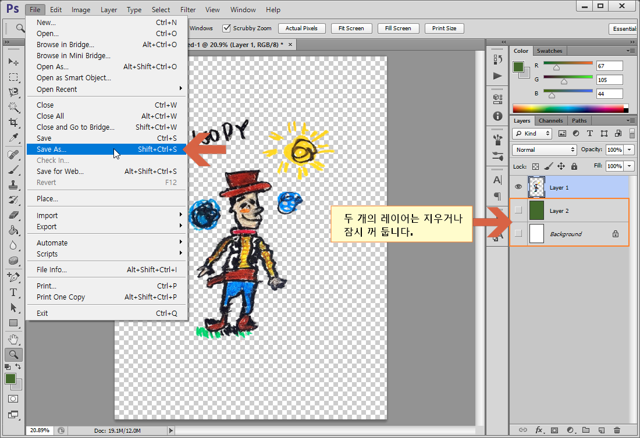Screen dimensions: 640x438
Task: Choose Save for Web menu item
Action: click(106, 172)
